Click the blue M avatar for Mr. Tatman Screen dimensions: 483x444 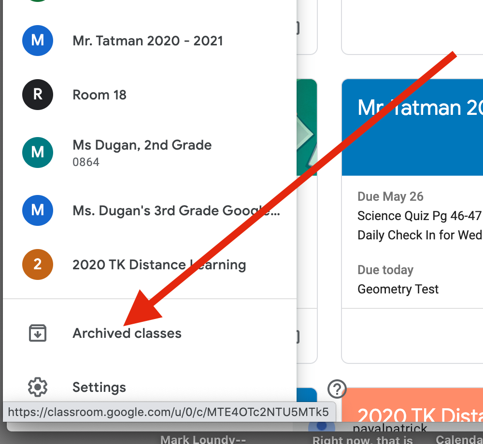pyautogui.click(x=38, y=41)
